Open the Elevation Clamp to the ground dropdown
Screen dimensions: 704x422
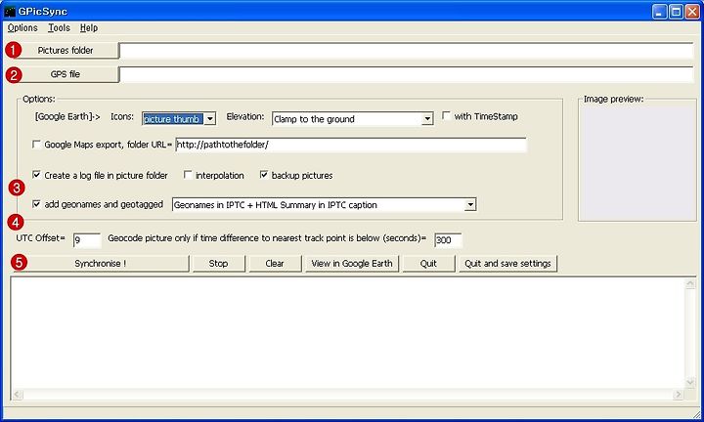pyautogui.click(x=353, y=119)
